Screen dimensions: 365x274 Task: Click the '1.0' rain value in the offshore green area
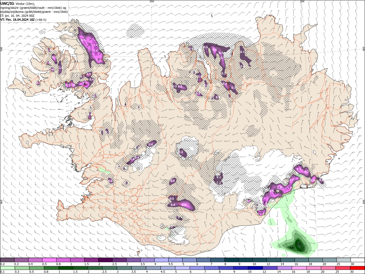pyautogui.click(x=291, y=248)
